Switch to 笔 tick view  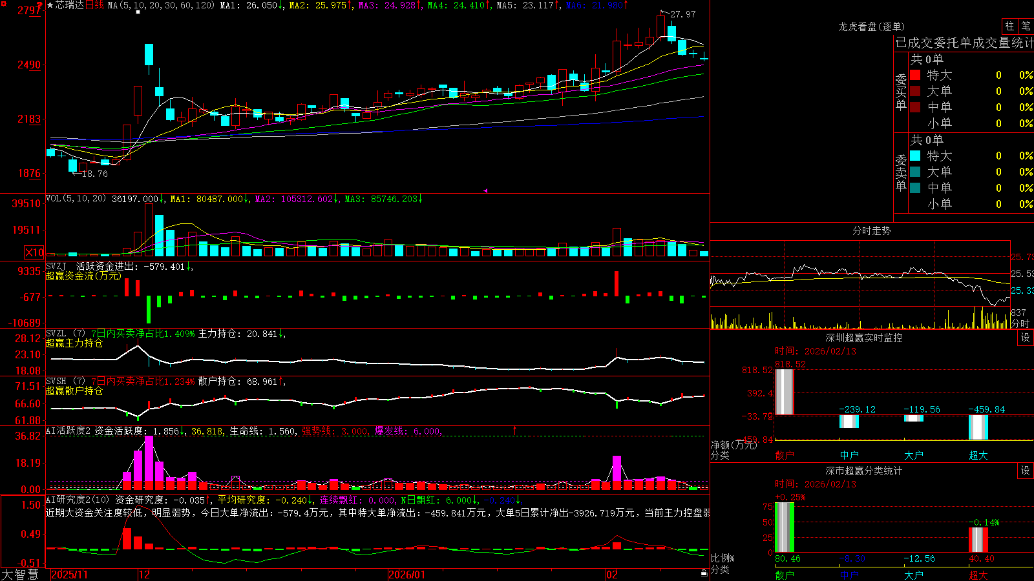coord(1026,26)
